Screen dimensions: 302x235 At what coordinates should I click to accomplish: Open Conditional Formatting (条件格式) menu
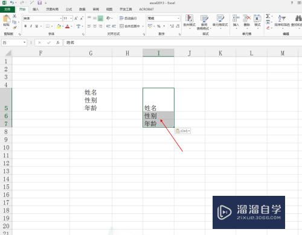pyautogui.click(x=189, y=21)
